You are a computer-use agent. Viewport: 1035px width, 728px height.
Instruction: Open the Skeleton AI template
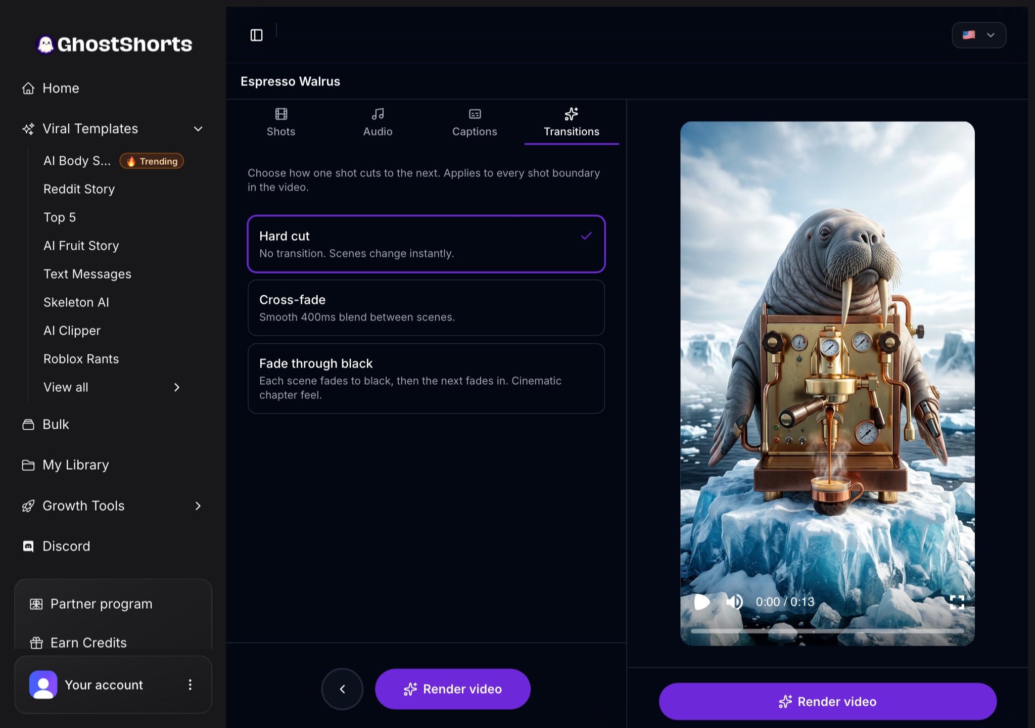[76, 302]
